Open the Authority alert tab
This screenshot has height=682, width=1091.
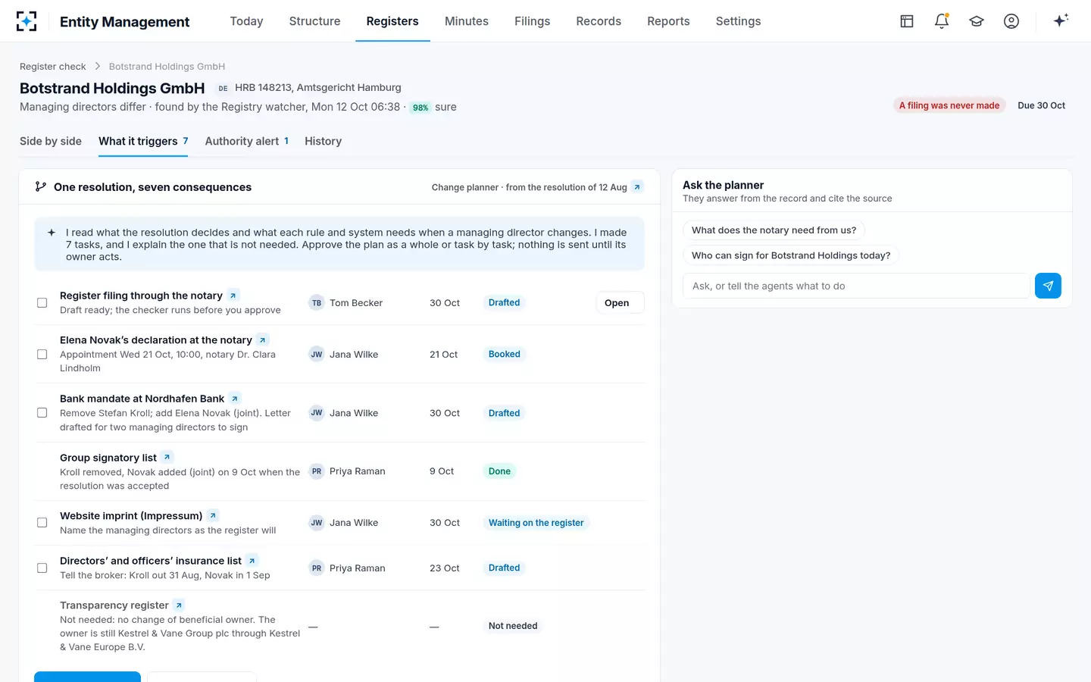tap(247, 141)
